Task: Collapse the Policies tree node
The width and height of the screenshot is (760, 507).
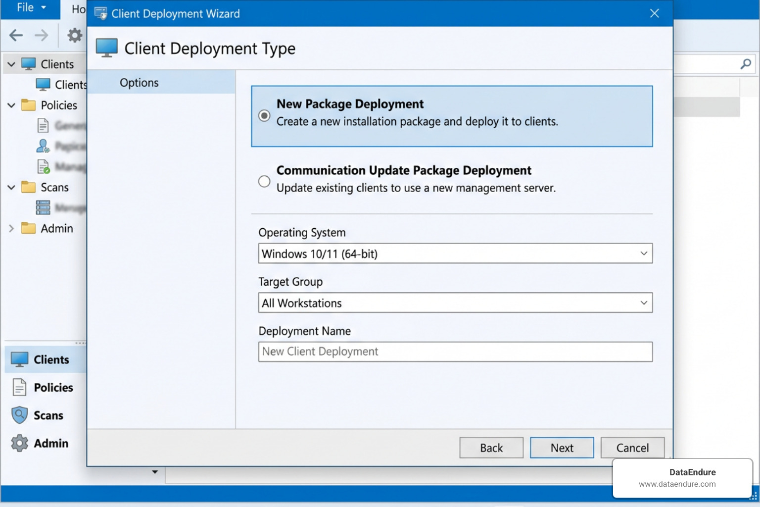Action: 11,105
